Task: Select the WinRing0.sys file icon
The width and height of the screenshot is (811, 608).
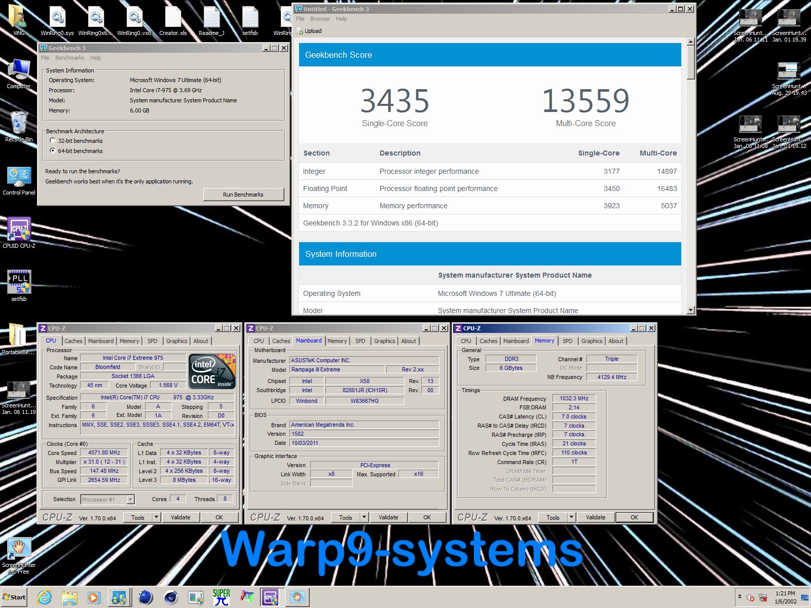Action: click(x=57, y=21)
